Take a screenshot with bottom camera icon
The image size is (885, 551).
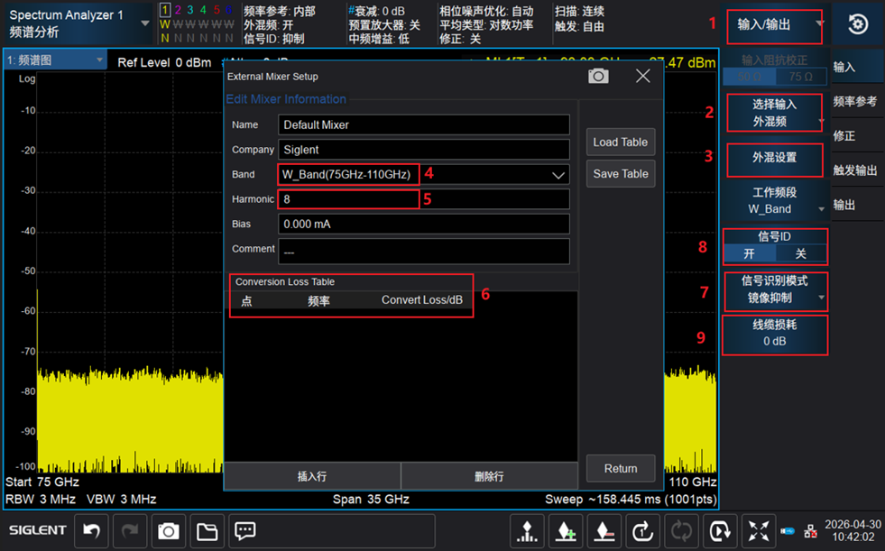[168, 530]
